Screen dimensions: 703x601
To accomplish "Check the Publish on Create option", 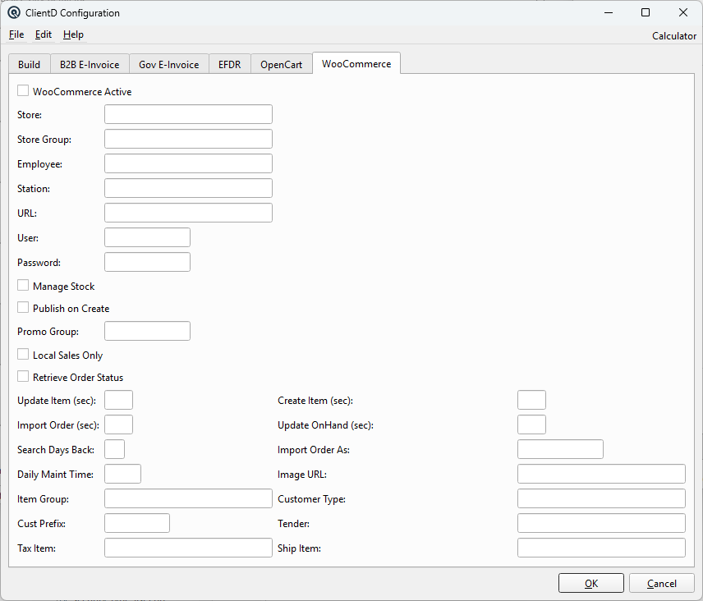I will click(23, 307).
